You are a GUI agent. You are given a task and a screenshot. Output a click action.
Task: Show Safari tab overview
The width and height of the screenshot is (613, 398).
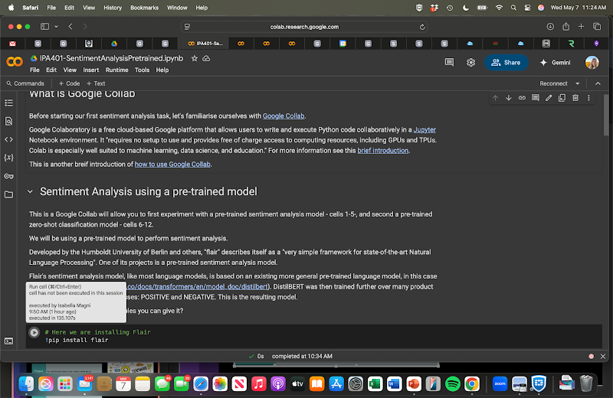pyautogui.click(x=597, y=27)
